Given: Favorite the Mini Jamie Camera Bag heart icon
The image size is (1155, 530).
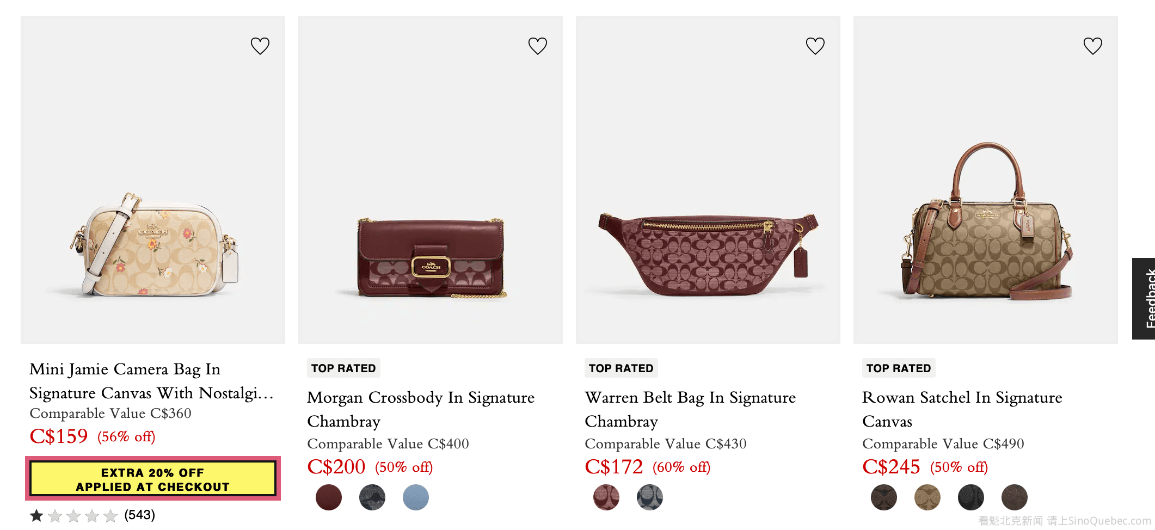Looking at the screenshot, I should tap(260, 46).
